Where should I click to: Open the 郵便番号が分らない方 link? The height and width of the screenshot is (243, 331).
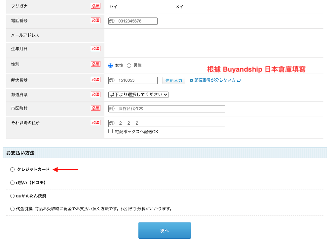pos(215,80)
